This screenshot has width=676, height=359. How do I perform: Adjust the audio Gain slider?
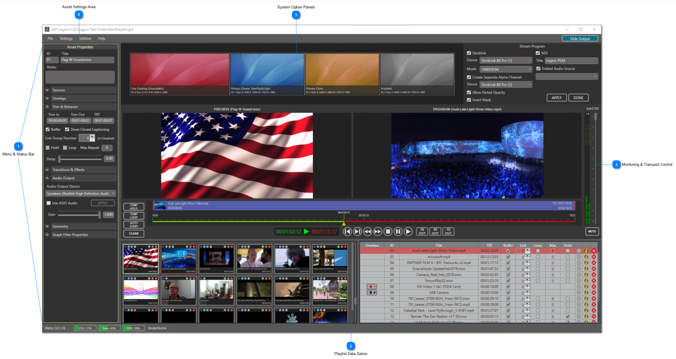(x=99, y=215)
